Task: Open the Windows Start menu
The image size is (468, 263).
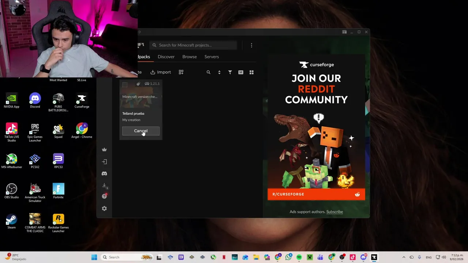Action: (94, 257)
